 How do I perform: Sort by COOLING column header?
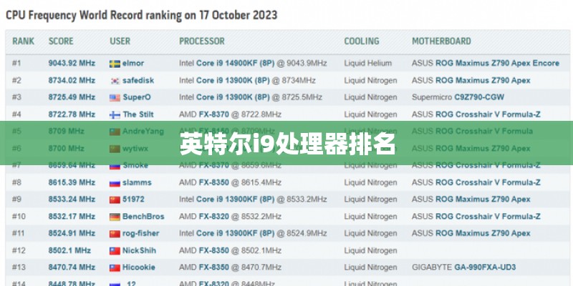(x=362, y=41)
